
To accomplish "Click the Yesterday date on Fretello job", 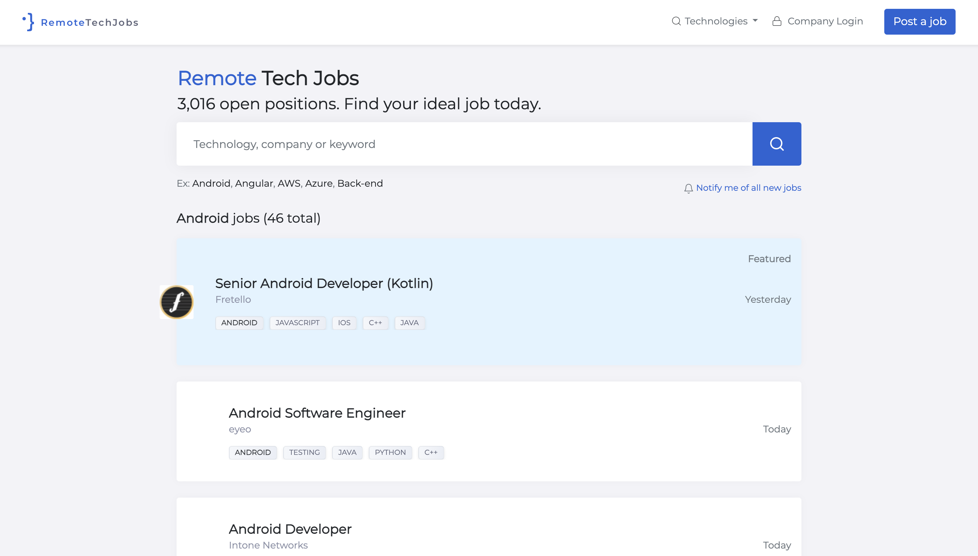I will pos(768,299).
